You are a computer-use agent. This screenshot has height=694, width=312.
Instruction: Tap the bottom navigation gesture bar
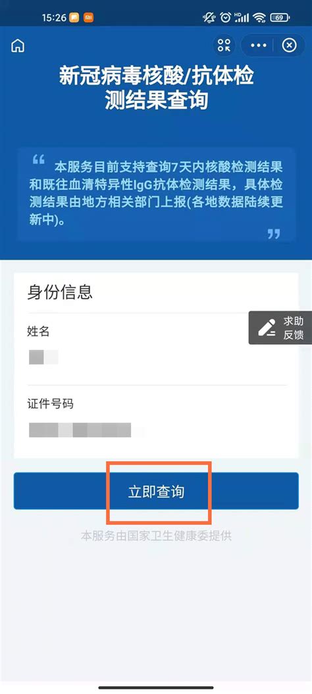tap(156, 687)
